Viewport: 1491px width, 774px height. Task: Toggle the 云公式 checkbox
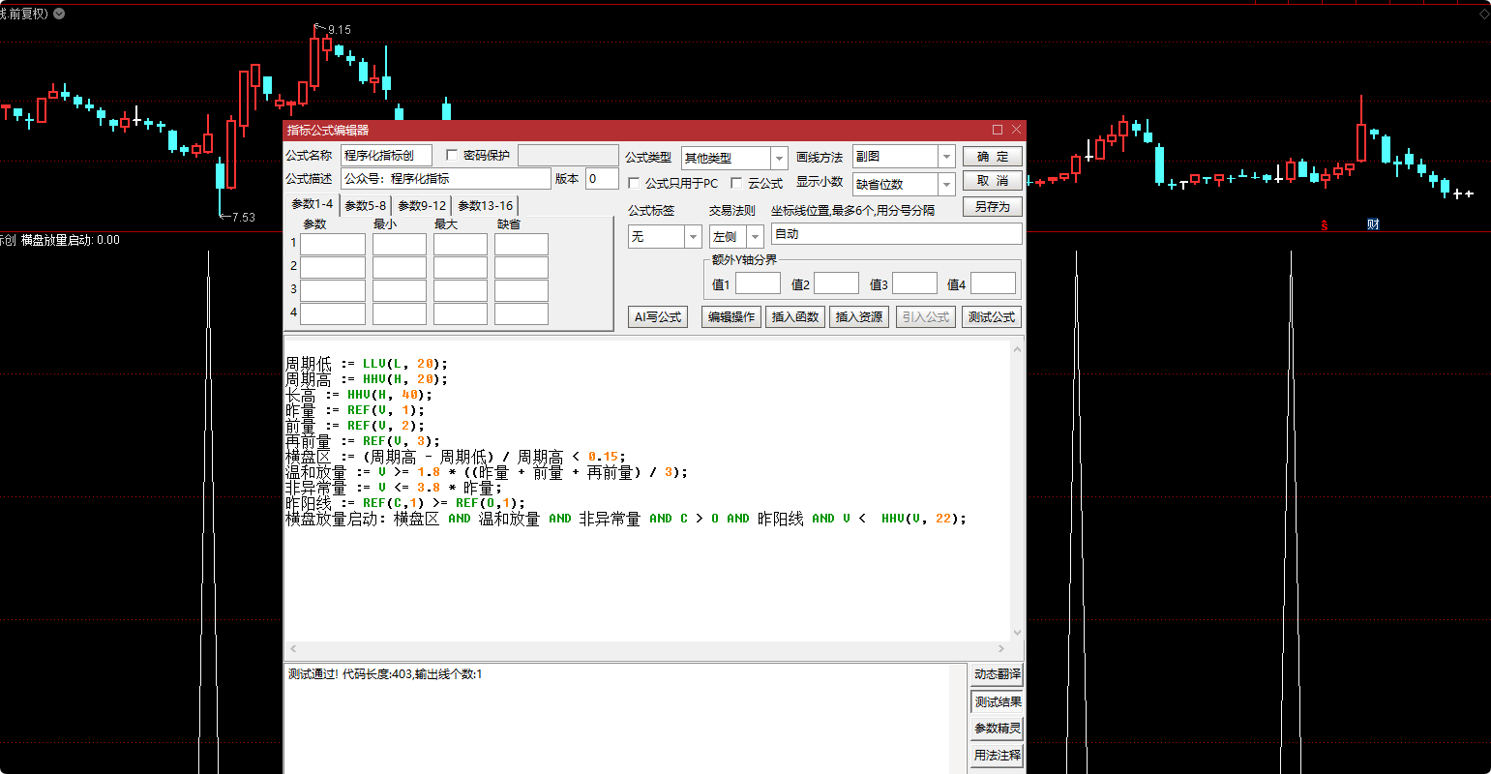pos(737,183)
